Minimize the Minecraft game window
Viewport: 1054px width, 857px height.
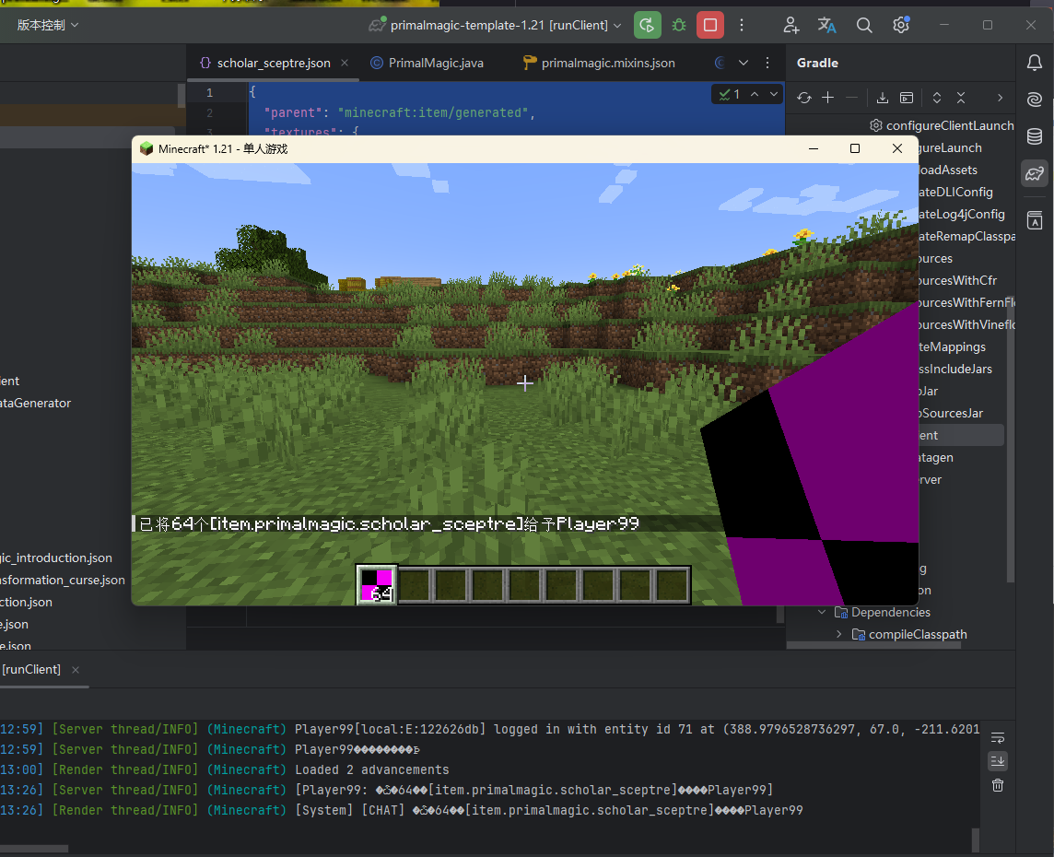pos(814,148)
